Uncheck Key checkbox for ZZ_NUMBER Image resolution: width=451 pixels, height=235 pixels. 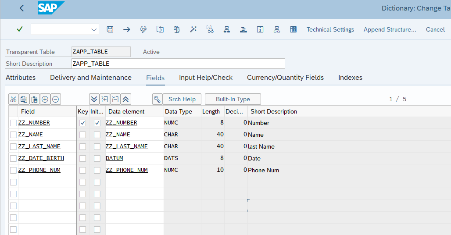pos(82,123)
